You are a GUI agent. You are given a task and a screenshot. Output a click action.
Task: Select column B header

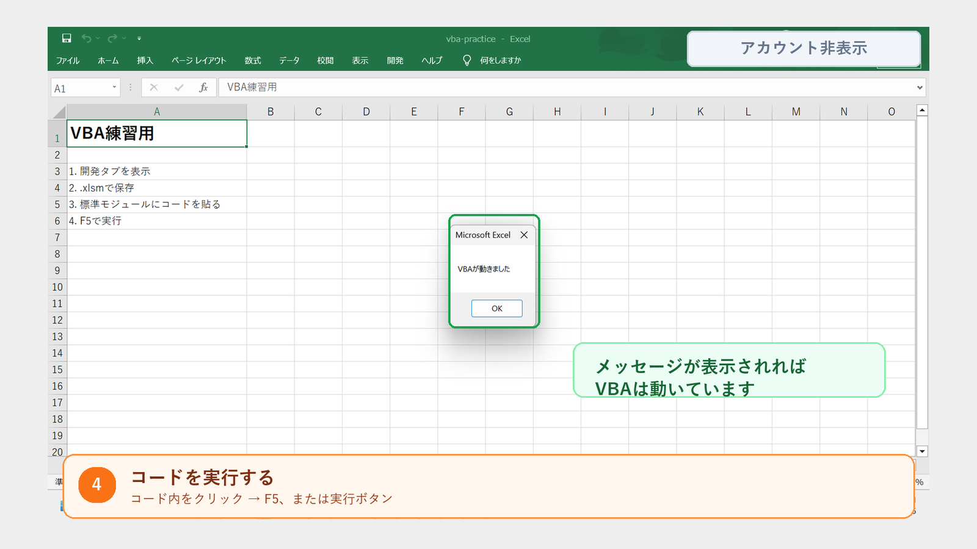(x=271, y=112)
